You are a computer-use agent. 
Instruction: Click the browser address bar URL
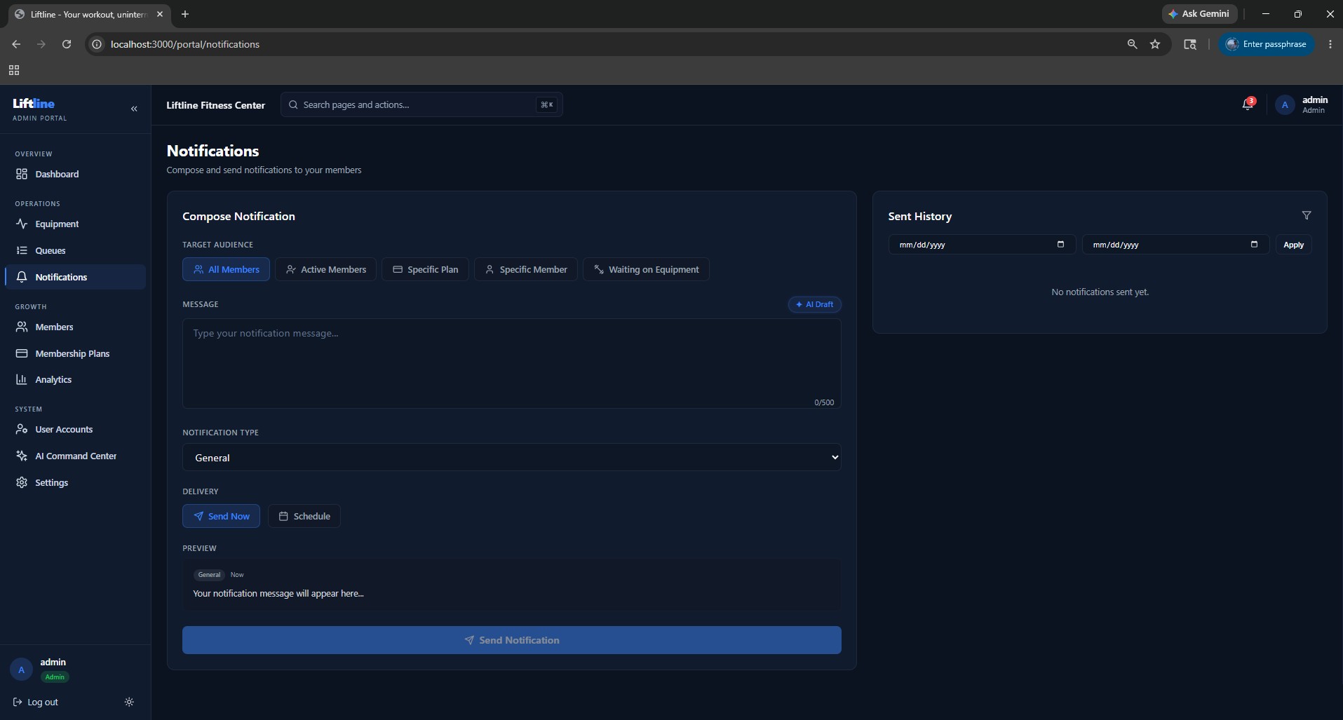(185, 44)
